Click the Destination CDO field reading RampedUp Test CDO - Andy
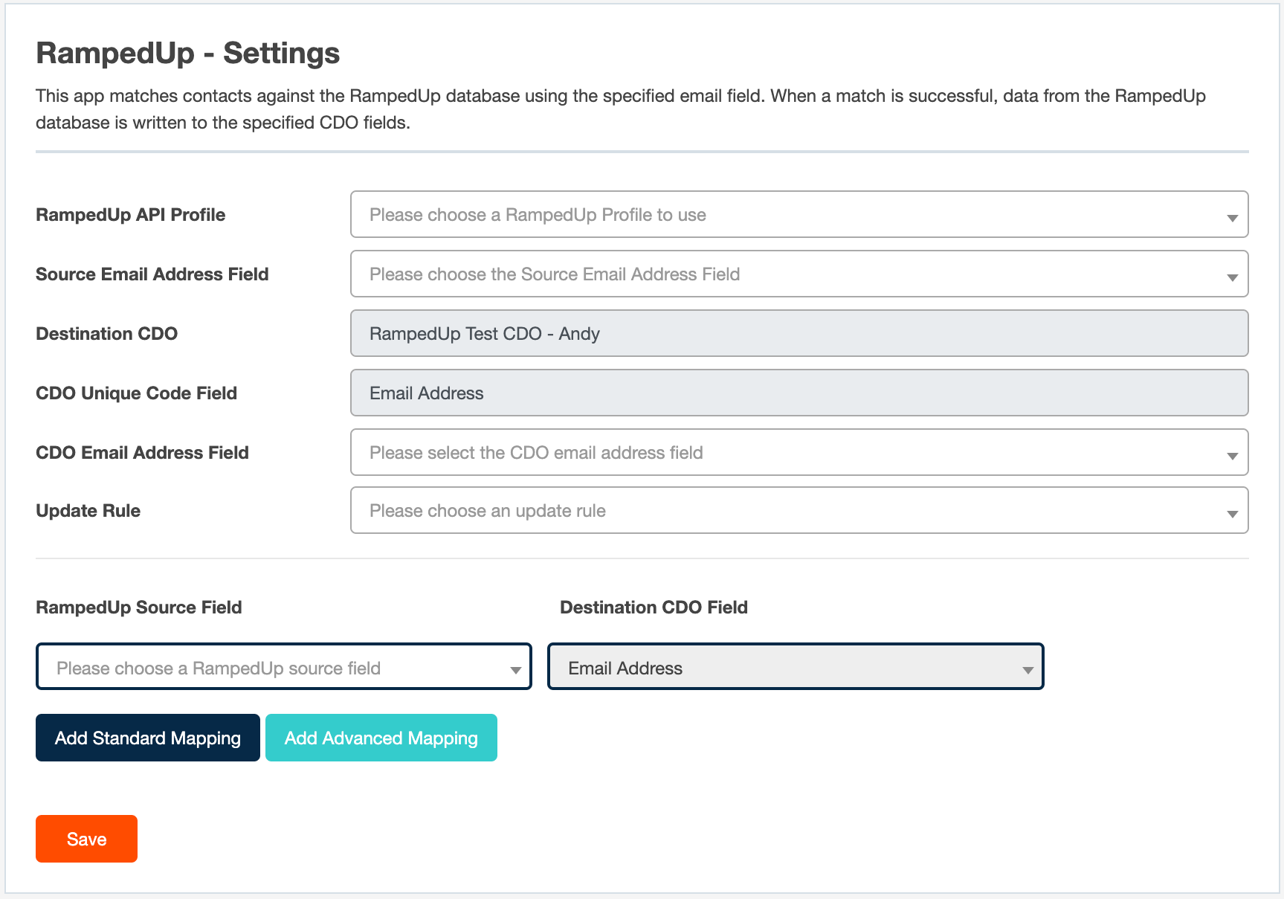The image size is (1284, 899). [799, 333]
